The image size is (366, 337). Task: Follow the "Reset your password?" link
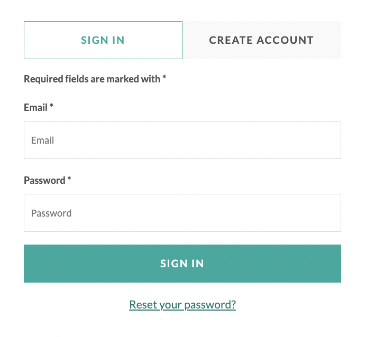coord(182,305)
